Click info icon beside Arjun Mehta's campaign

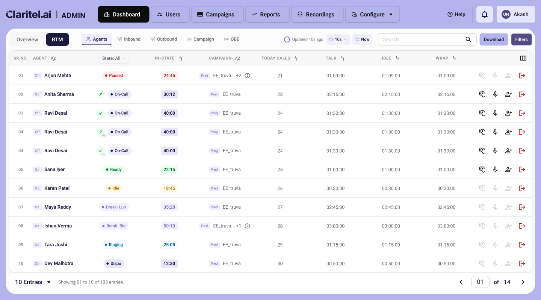point(247,76)
